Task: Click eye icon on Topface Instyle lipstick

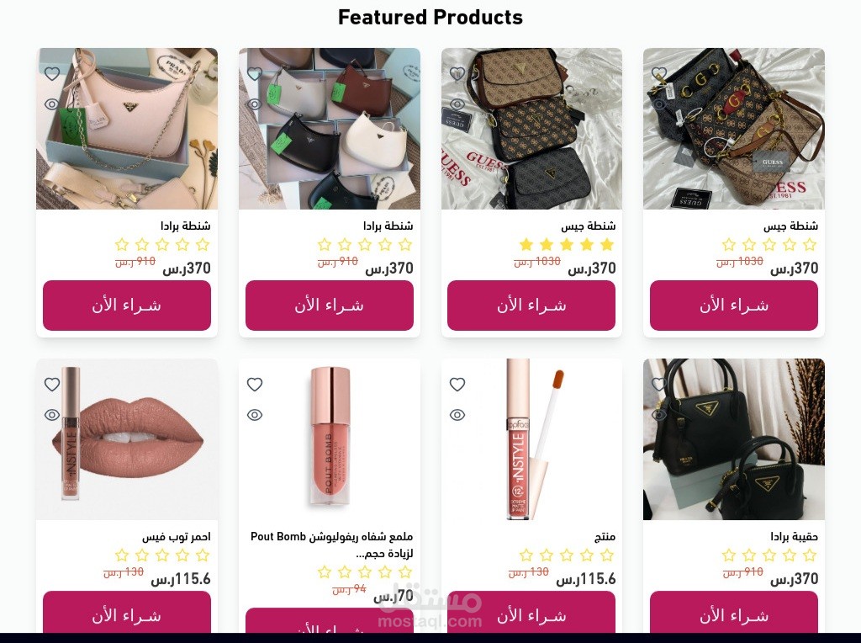Action: [457, 415]
